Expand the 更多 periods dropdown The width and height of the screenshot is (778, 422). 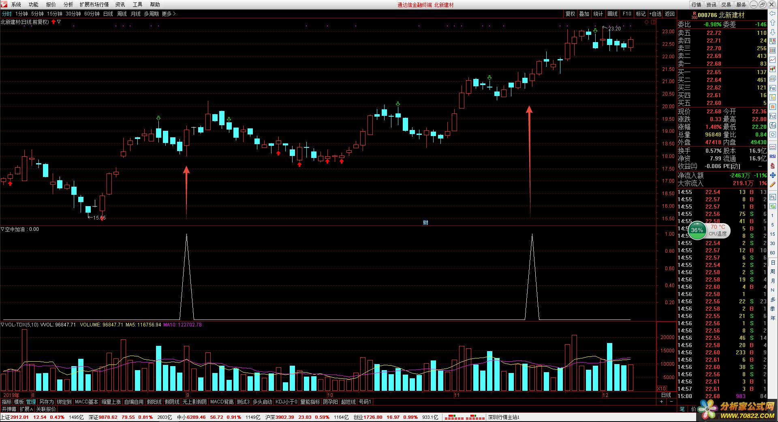pos(169,14)
